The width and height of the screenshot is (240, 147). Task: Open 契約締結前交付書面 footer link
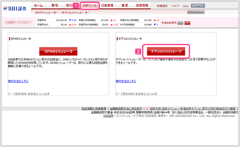[192, 109]
